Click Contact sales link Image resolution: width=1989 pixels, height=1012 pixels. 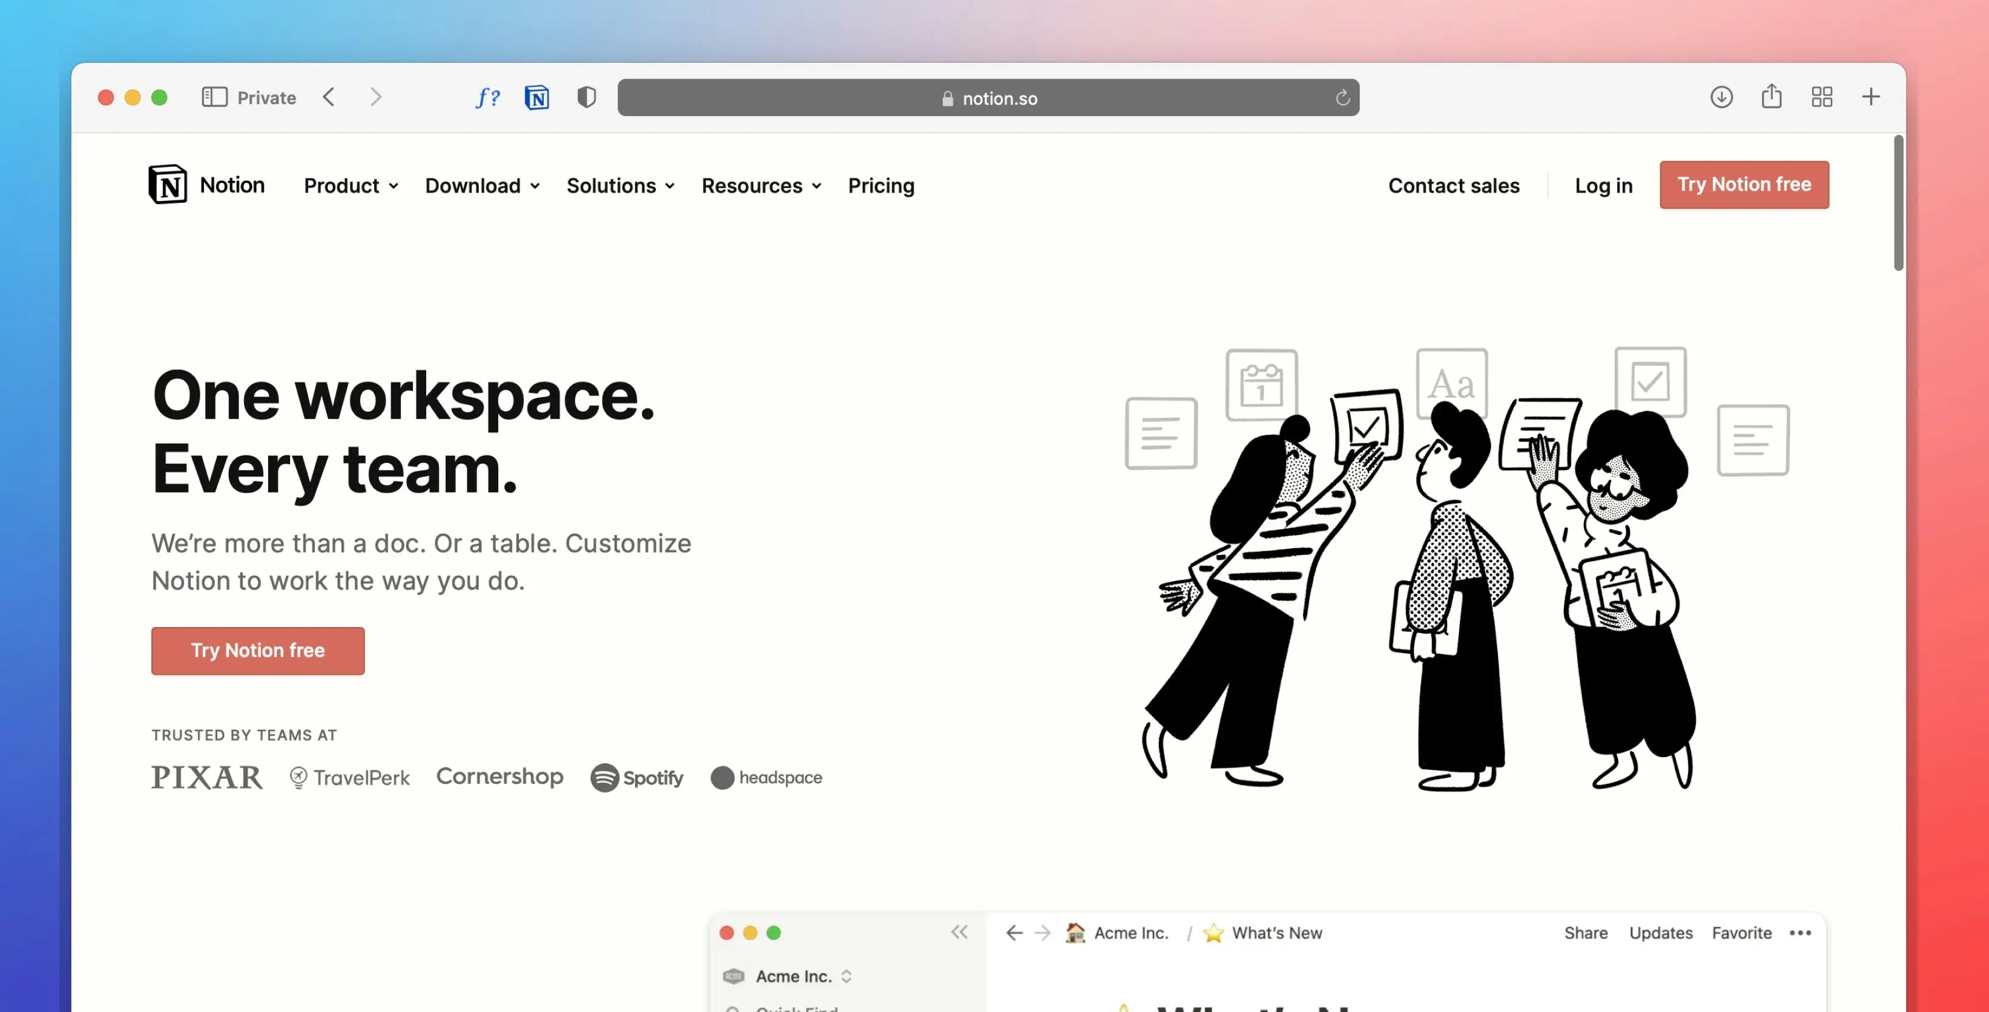pyautogui.click(x=1453, y=186)
